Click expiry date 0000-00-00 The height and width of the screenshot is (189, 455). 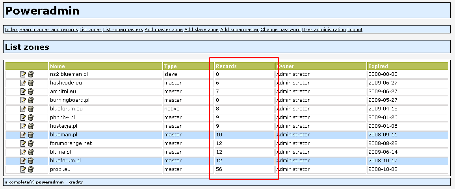[x=383, y=74]
